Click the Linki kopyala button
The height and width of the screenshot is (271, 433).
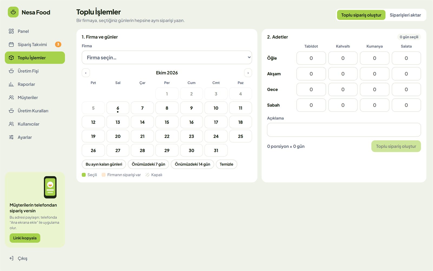(25, 238)
